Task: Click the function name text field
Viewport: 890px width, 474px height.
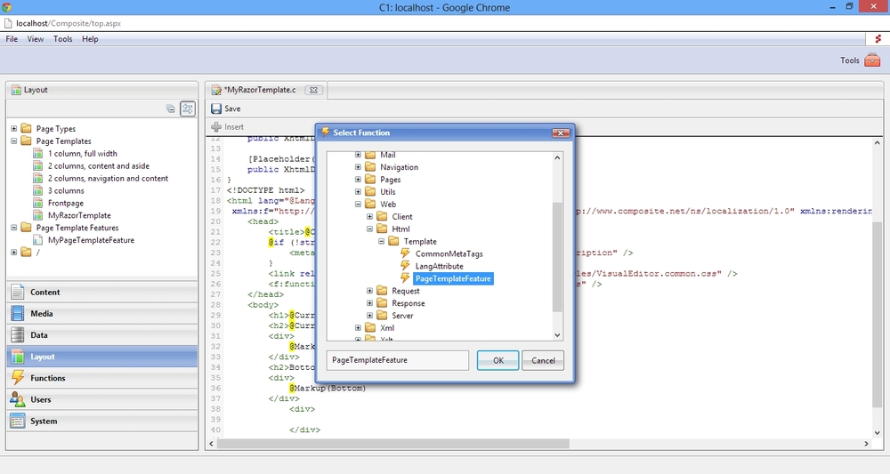Action: coord(397,360)
